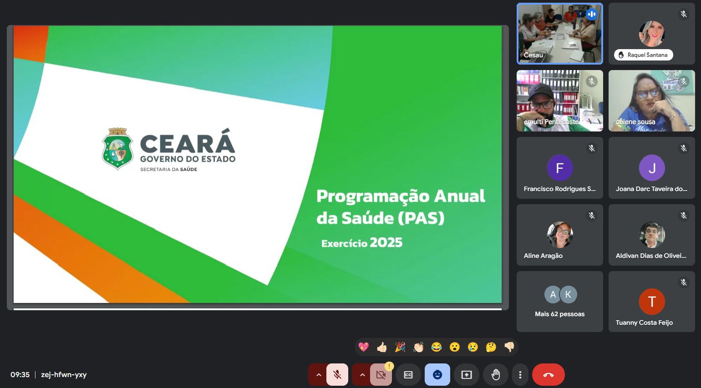Send the crying face reaction emoji
The width and height of the screenshot is (701, 388).
tap(473, 347)
